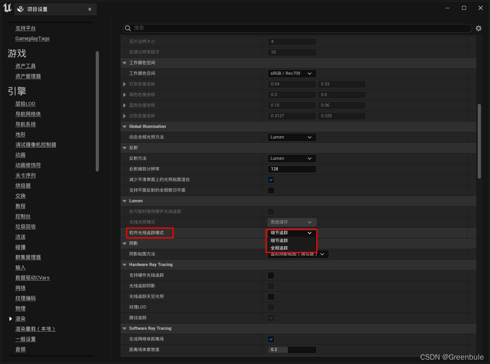Open 支持平台 settings page

click(26, 28)
